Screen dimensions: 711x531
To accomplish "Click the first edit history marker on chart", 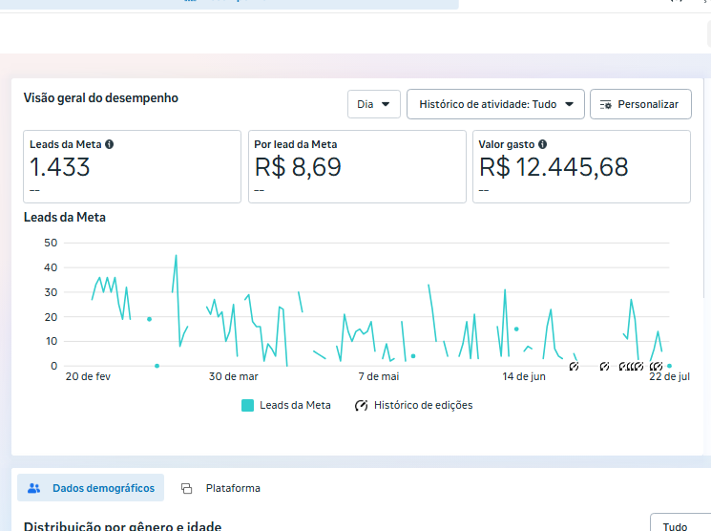I will (574, 366).
